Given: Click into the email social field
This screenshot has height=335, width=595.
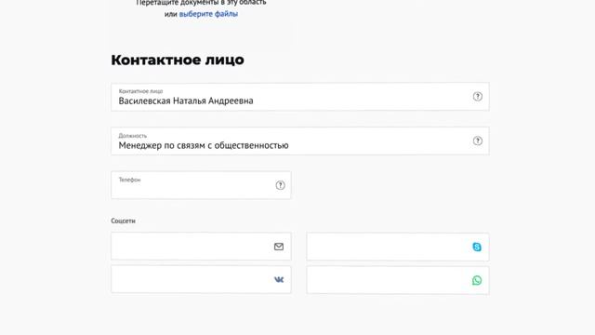Looking at the screenshot, I should [x=201, y=247].
